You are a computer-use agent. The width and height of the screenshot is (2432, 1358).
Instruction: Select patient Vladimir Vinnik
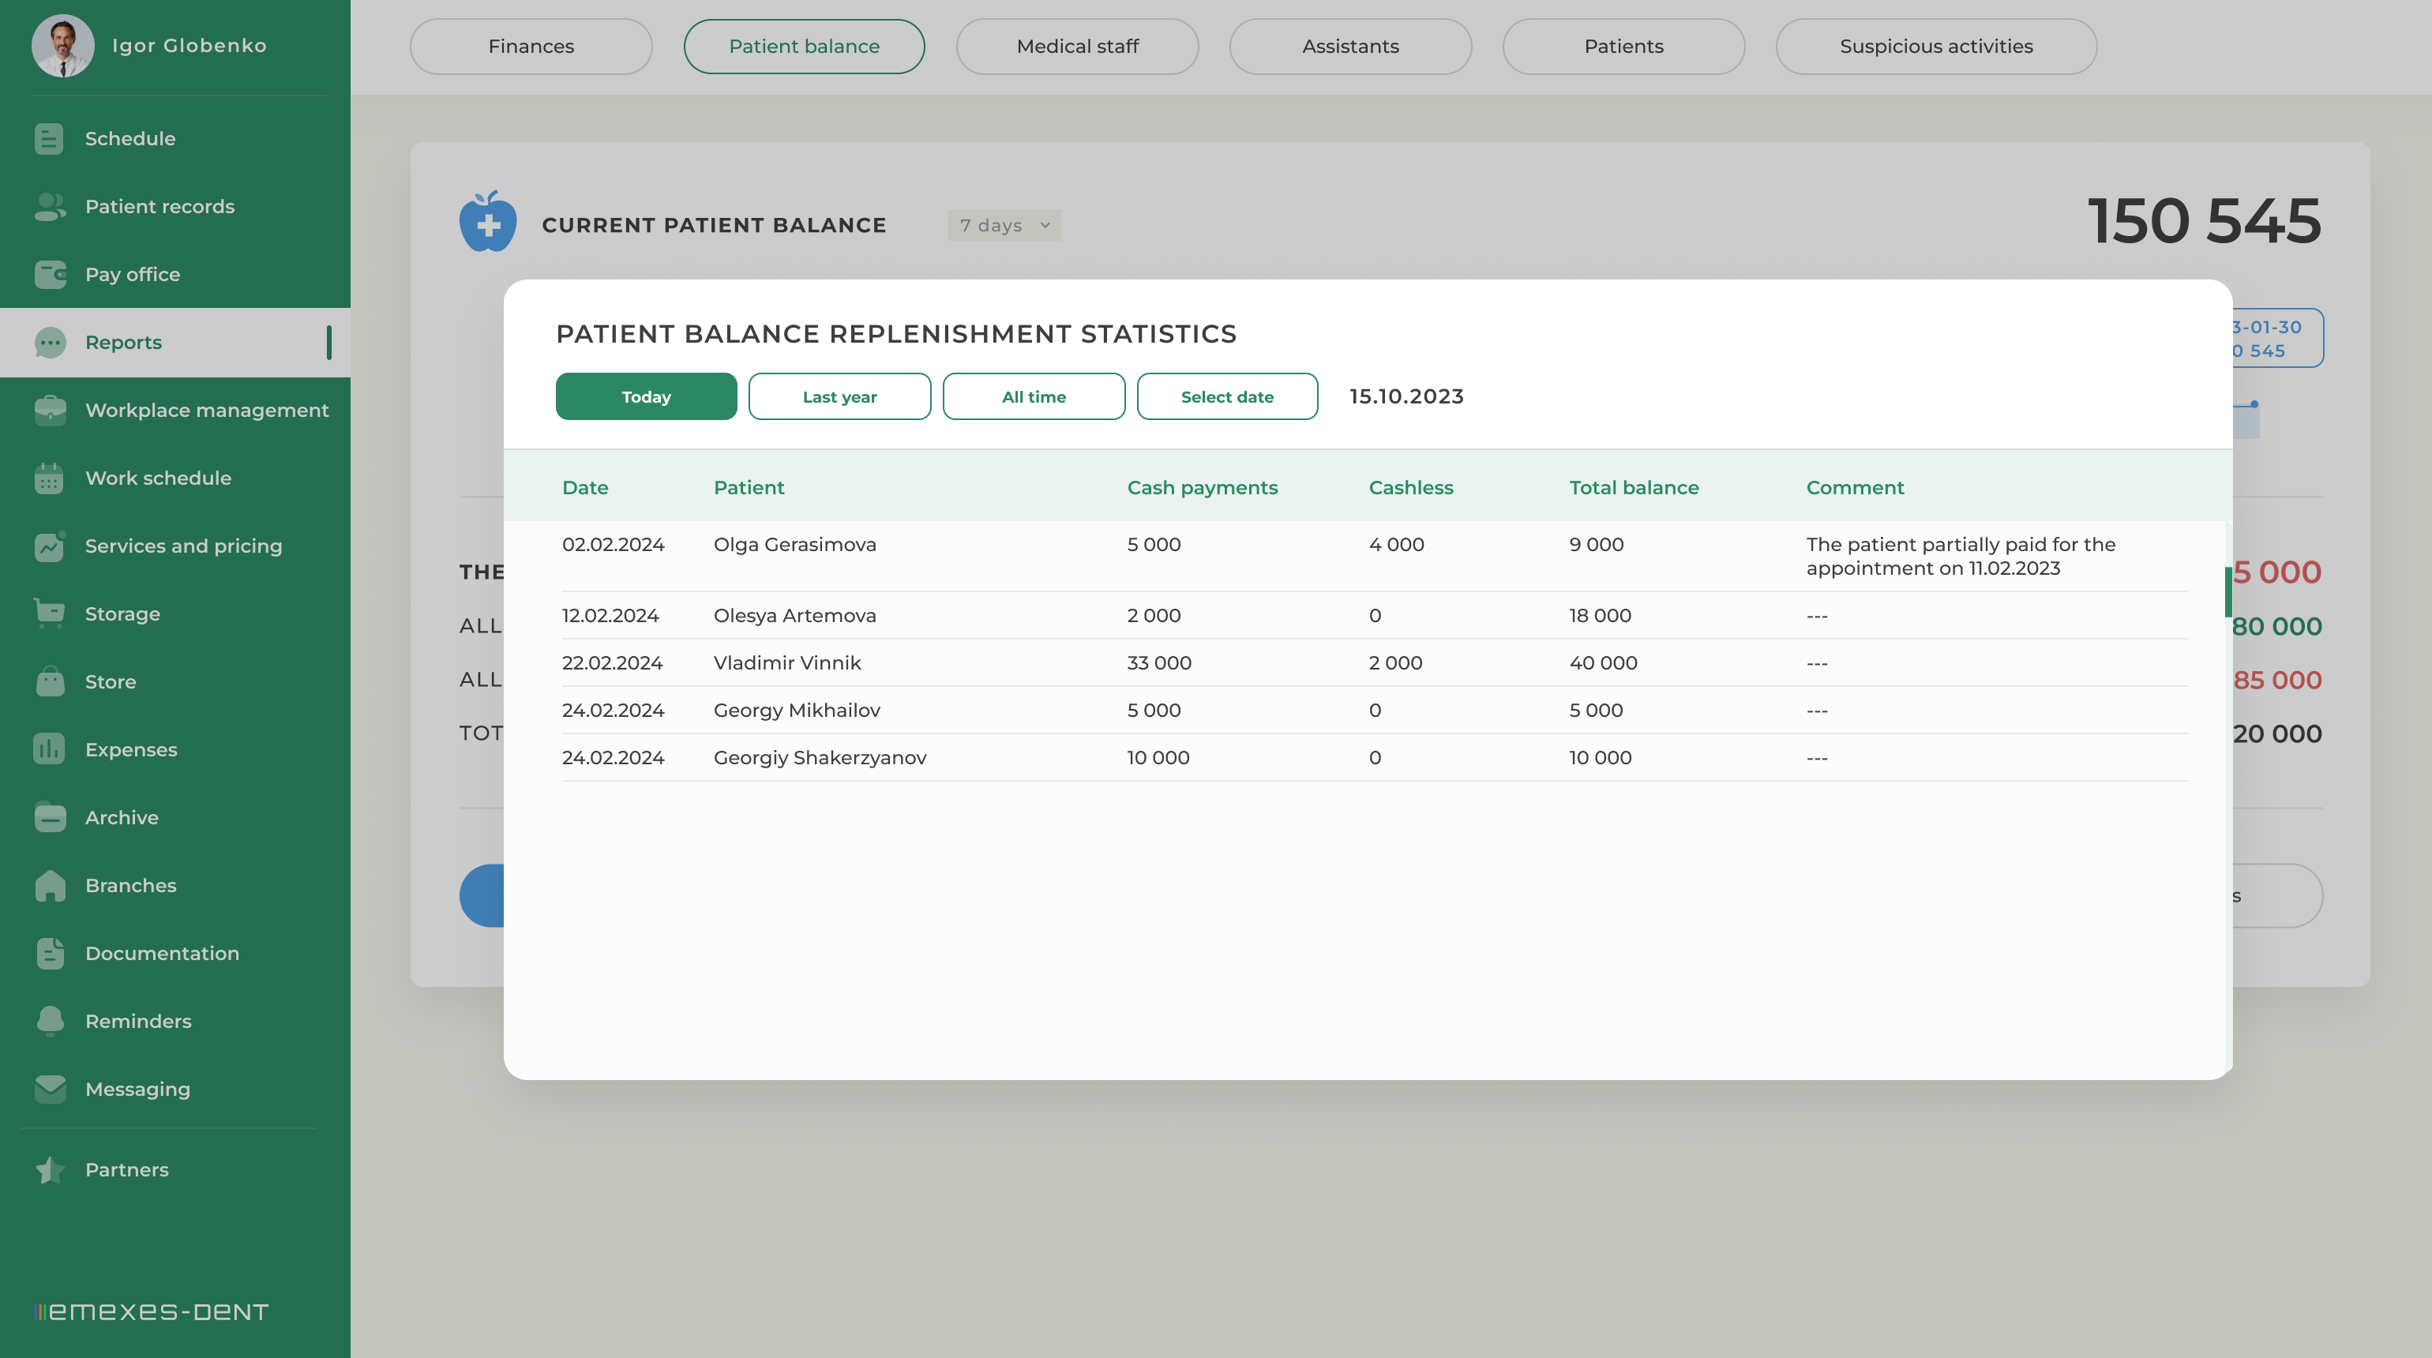[x=787, y=662]
